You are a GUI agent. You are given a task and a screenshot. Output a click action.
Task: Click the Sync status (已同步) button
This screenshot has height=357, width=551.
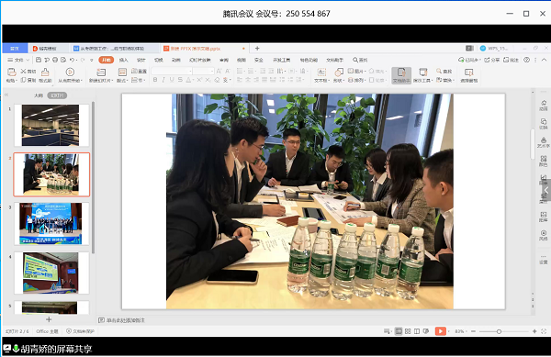pyautogui.click(x=468, y=60)
